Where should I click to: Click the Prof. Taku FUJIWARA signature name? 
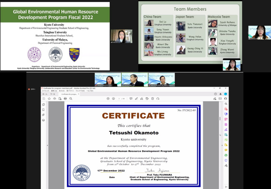tap(160, 175)
